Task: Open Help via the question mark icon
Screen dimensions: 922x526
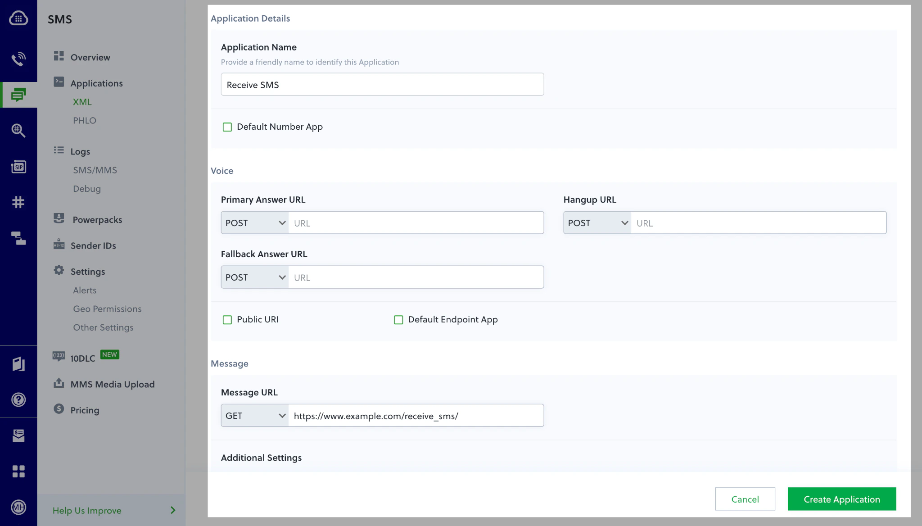Action: pos(18,400)
